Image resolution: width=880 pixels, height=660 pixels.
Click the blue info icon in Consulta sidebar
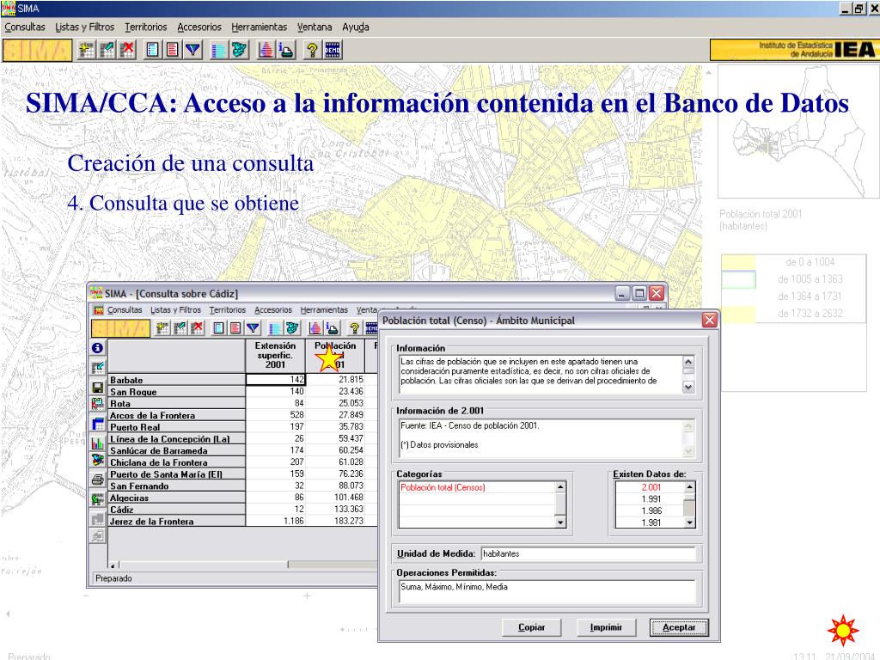pos(97,348)
